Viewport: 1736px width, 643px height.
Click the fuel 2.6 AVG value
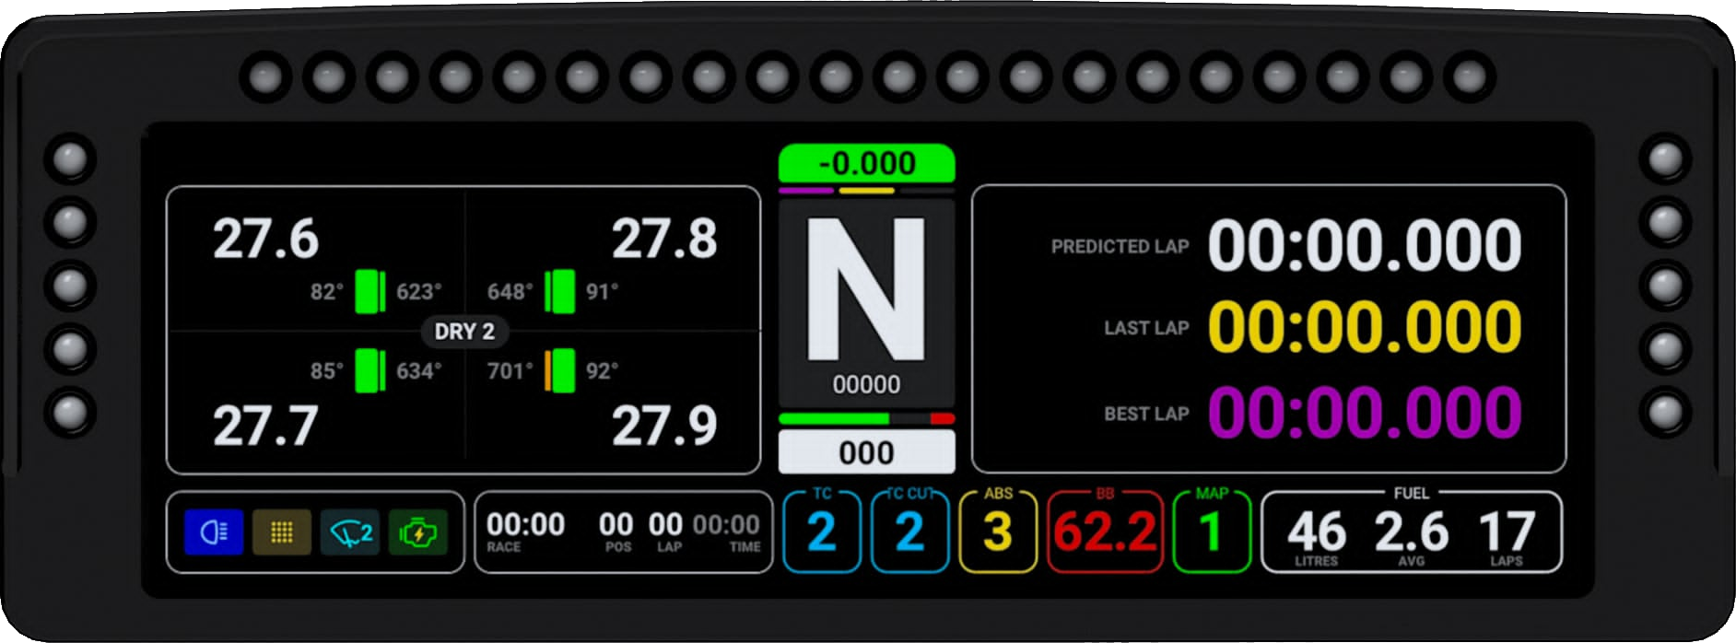[x=1411, y=532]
